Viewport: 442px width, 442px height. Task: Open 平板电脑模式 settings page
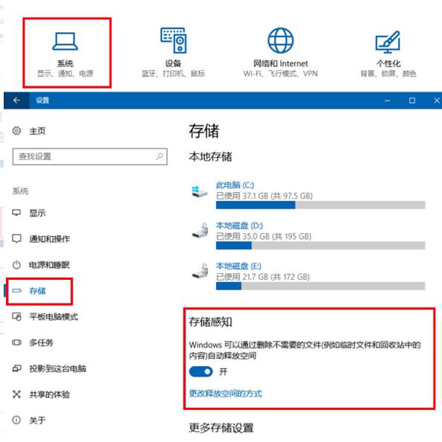(53, 316)
